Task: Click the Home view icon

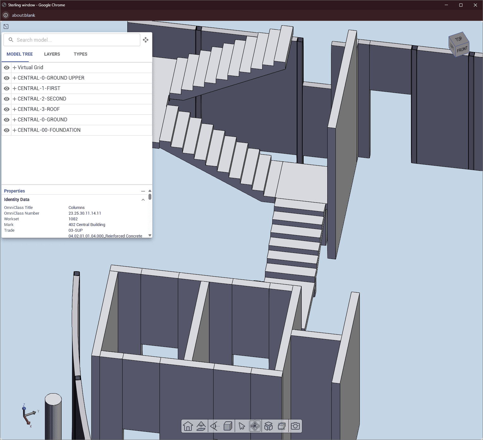Action: (188, 426)
